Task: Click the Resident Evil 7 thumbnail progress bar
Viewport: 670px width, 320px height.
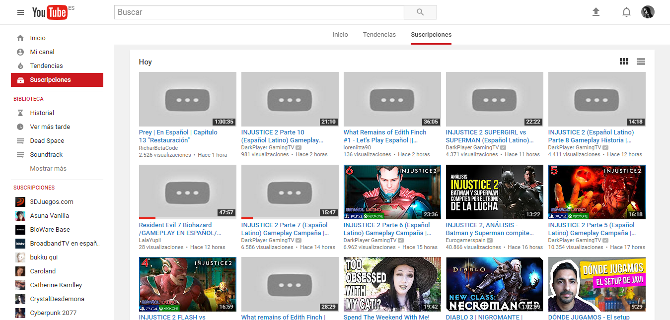Action: [x=188, y=218]
